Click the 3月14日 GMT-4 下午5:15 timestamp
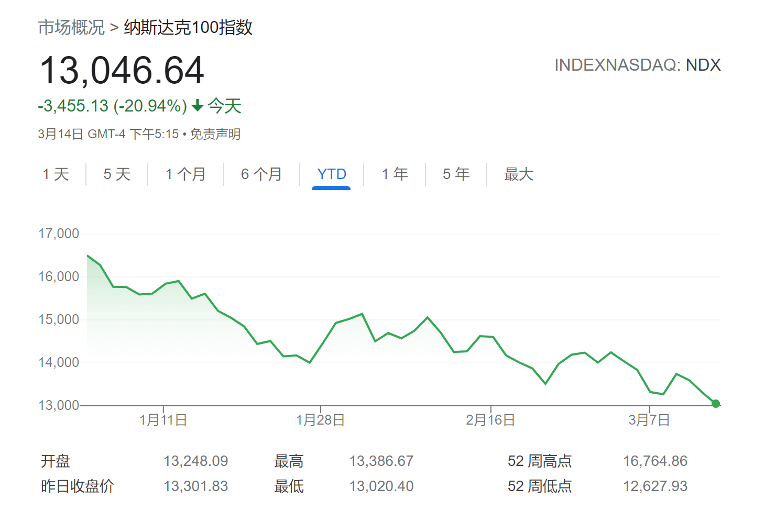Viewport: 765px width, 511px height. click(108, 134)
